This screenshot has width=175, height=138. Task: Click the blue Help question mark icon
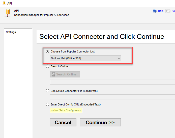click(x=155, y=11)
